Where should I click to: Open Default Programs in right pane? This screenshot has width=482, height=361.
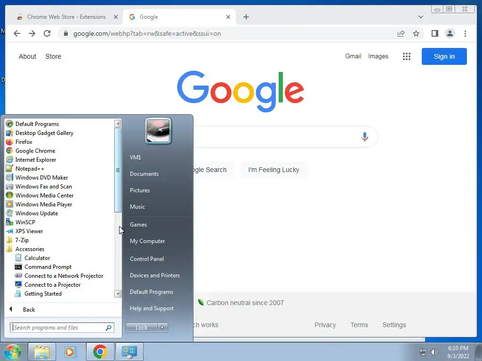point(151,292)
